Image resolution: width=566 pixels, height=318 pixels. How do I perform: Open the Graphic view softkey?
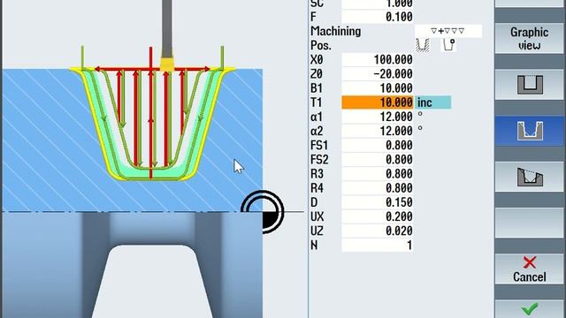[530, 39]
